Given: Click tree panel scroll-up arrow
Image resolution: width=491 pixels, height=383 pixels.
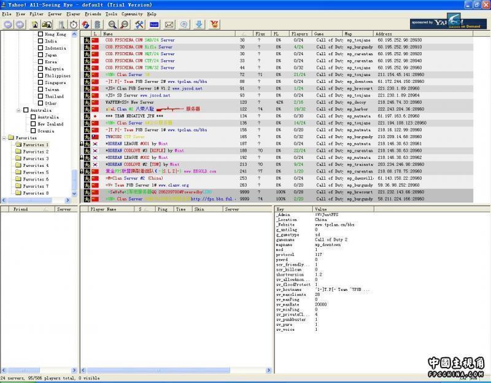Looking at the screenshot, I should (74, 34).
